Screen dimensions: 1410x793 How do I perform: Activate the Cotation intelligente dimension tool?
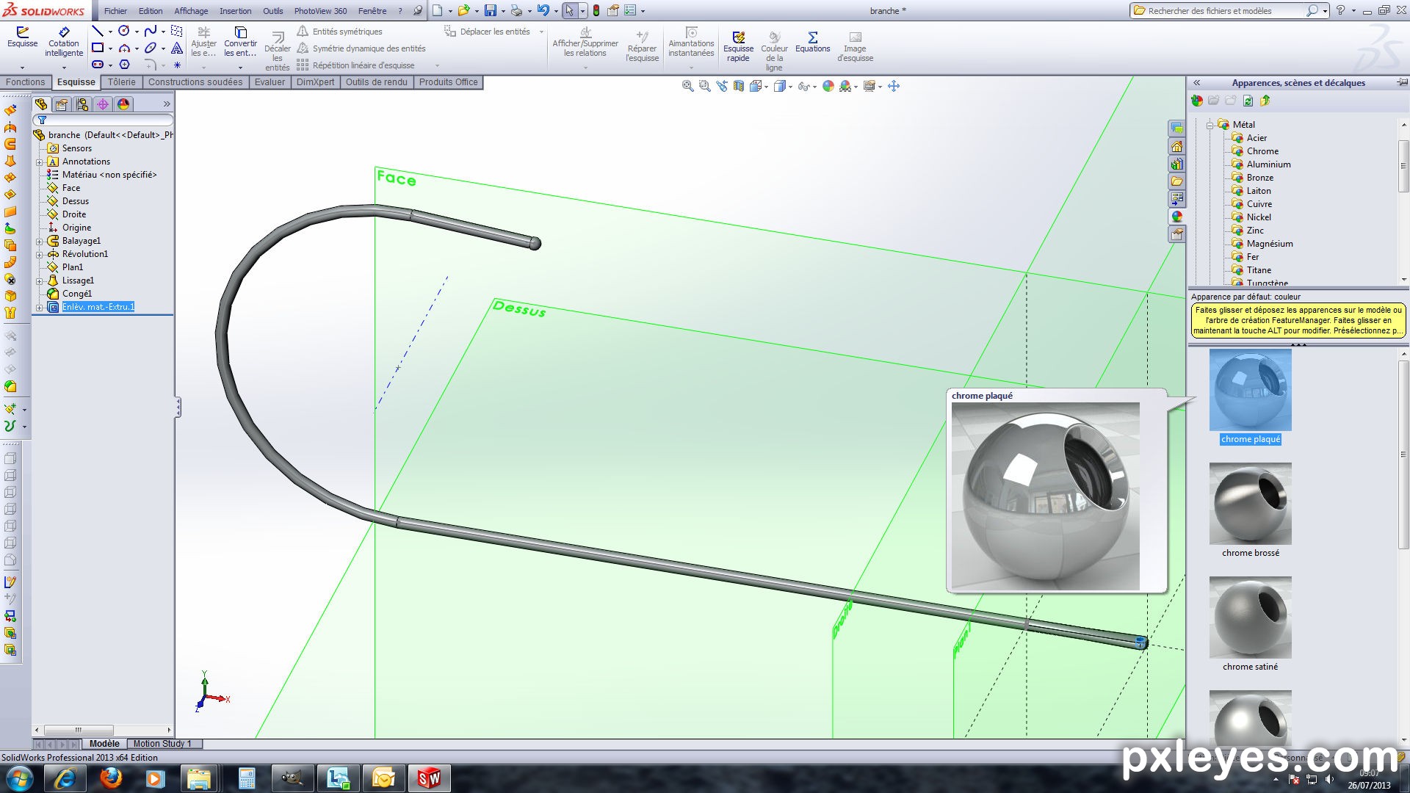pos(64,42)
